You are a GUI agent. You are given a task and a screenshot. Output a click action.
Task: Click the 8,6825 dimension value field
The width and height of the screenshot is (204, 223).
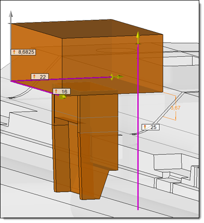23,52
